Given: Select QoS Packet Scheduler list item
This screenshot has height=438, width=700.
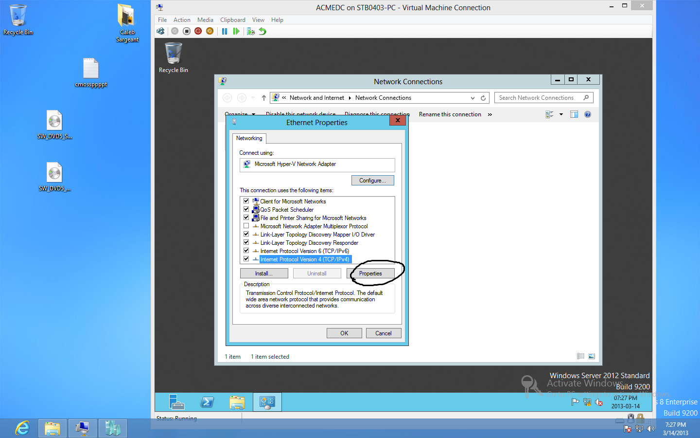Looking at the screenshot, I should [287, 210].
